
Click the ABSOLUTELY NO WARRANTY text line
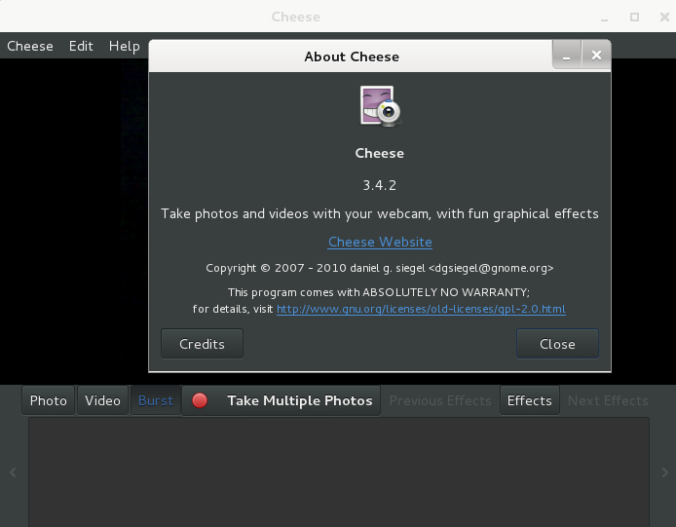pyautogui.click(x=379, y=292)
